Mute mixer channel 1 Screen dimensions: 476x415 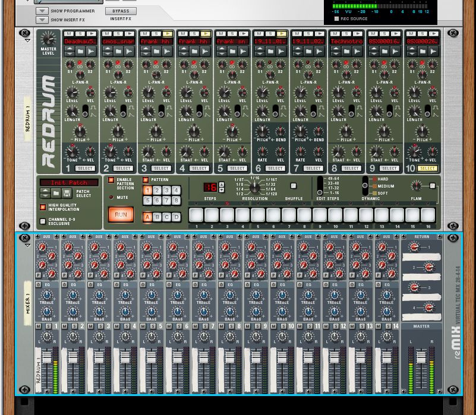[x=38, y=327]
